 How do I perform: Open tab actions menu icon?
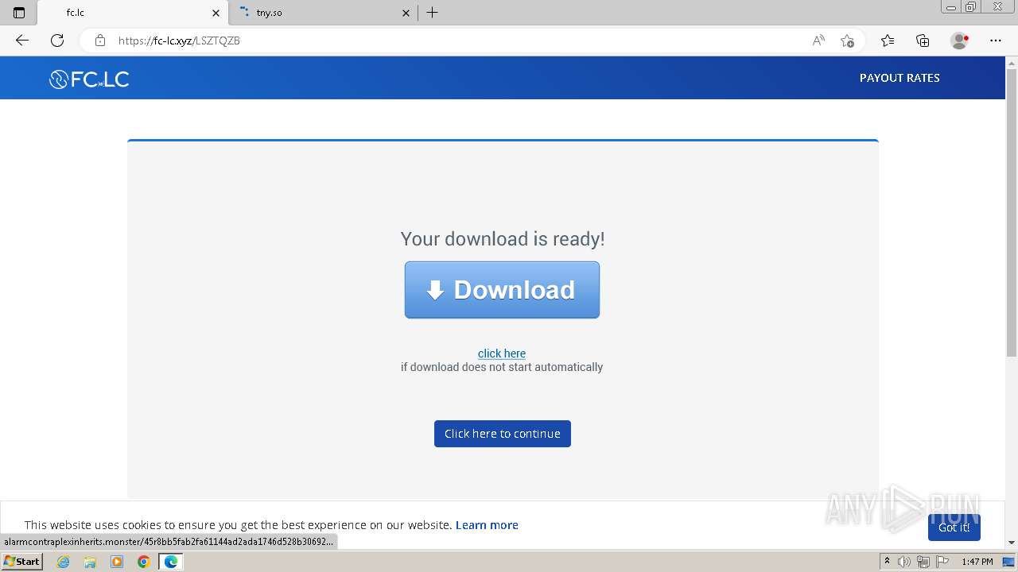(x=19, y=13)
